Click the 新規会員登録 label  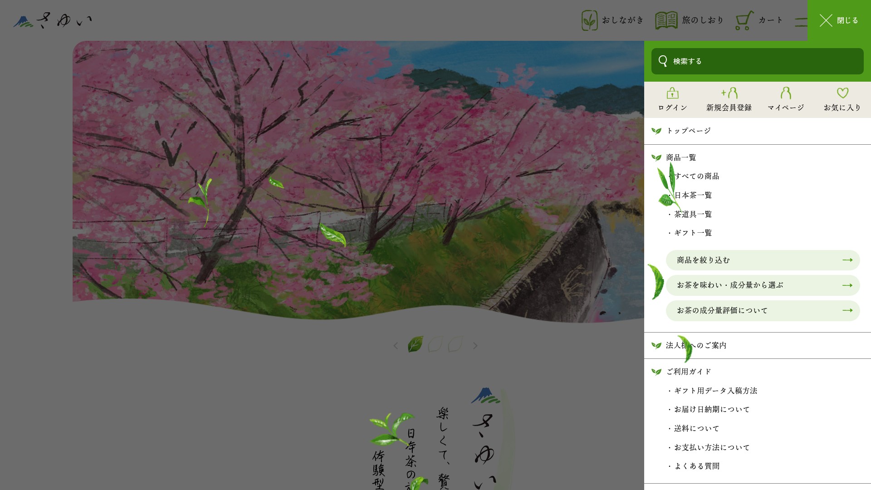point(729,108)
